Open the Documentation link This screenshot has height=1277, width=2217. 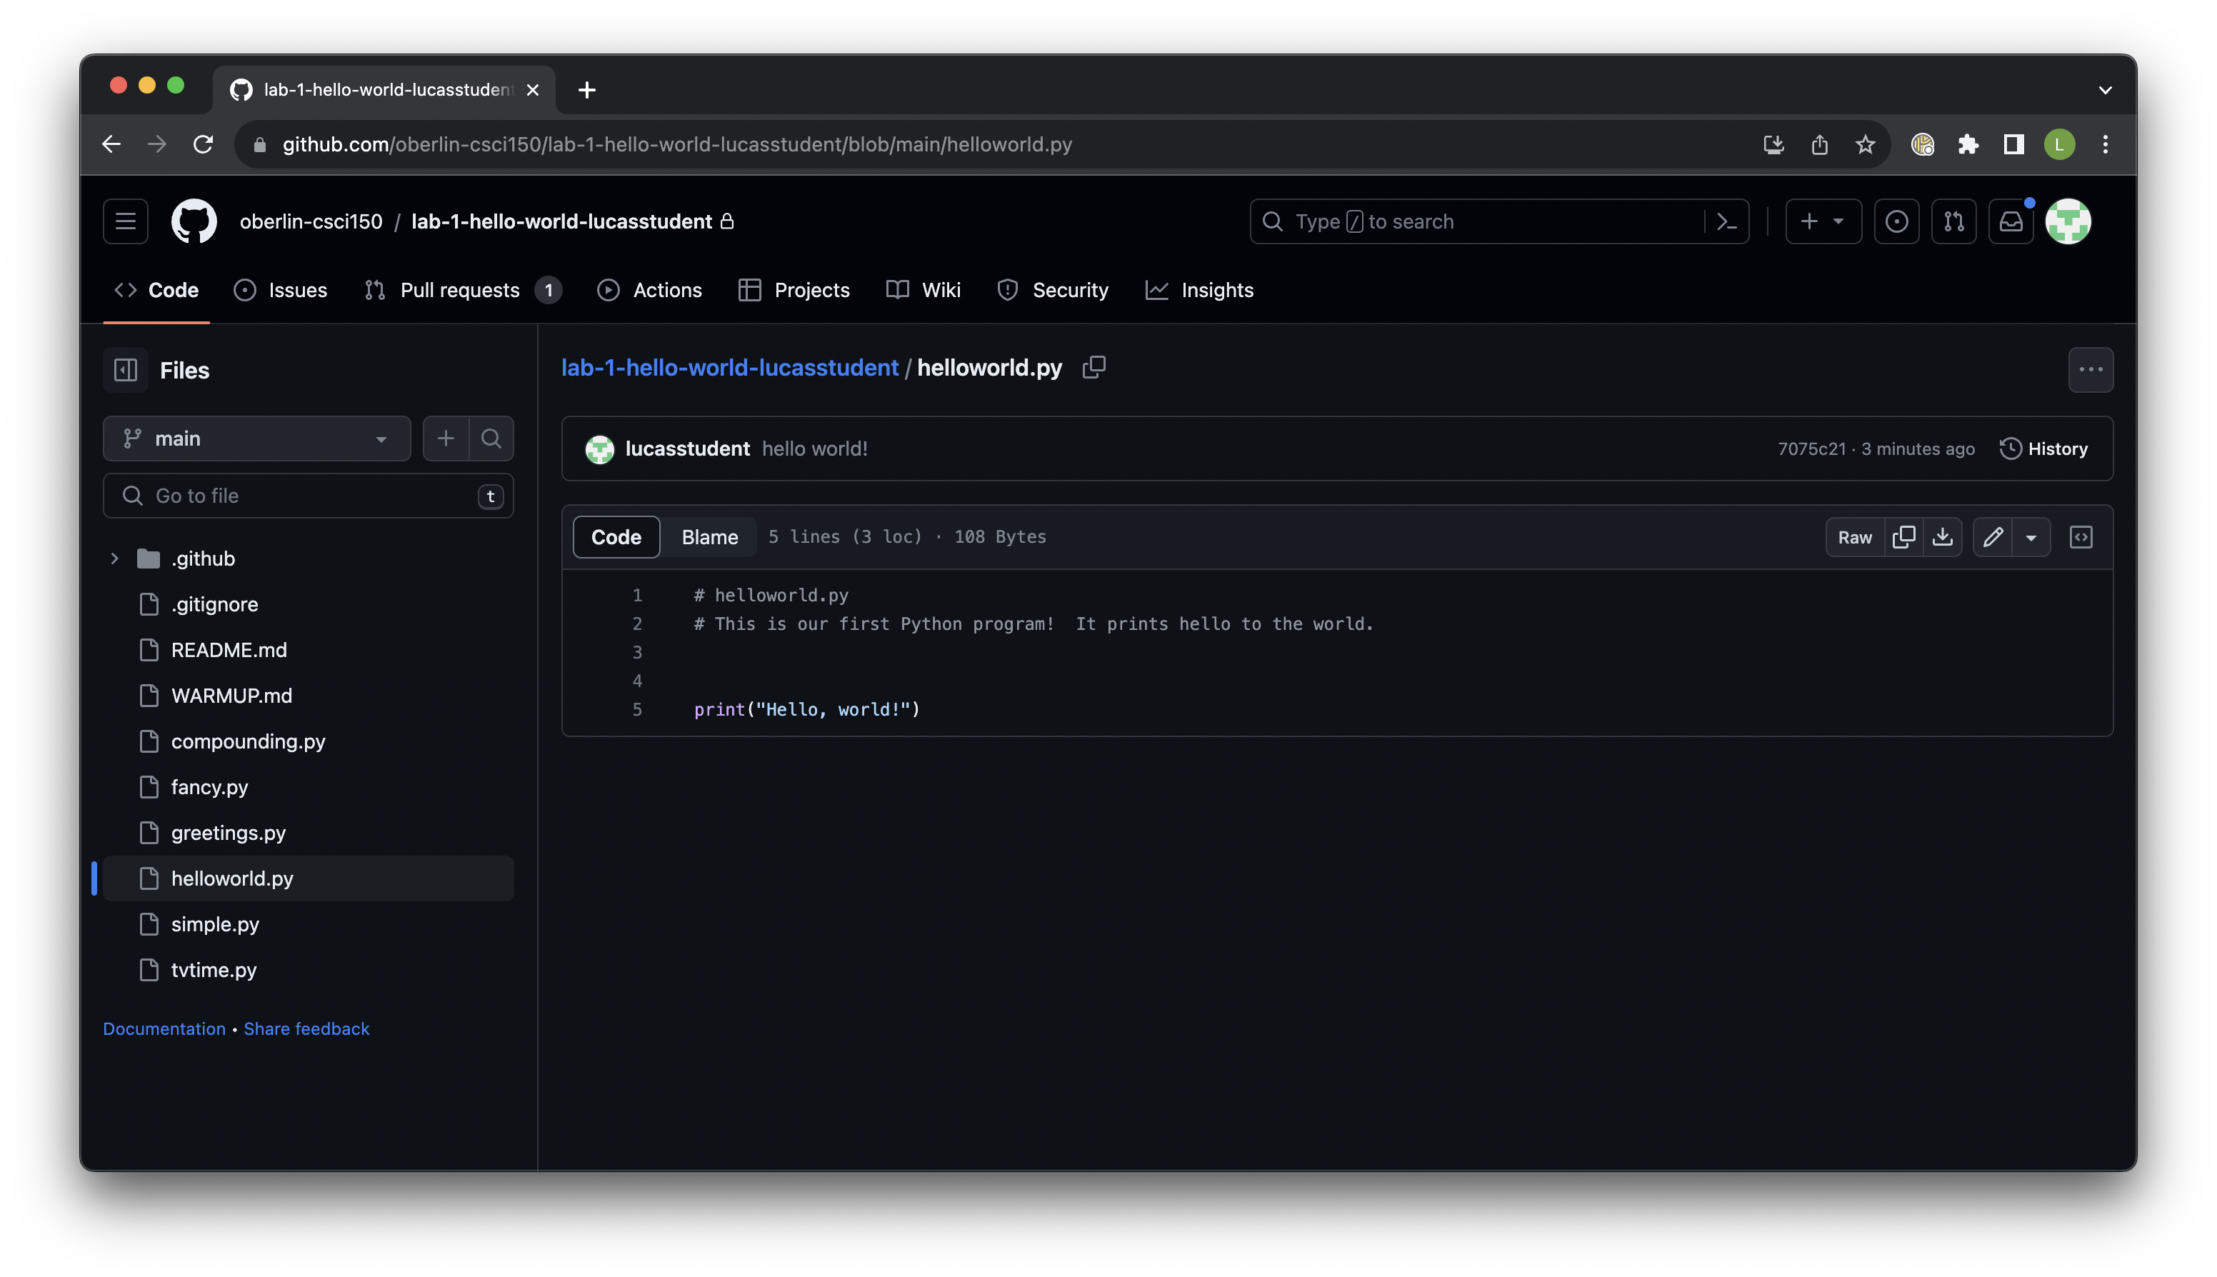[x=164, y=1028]
